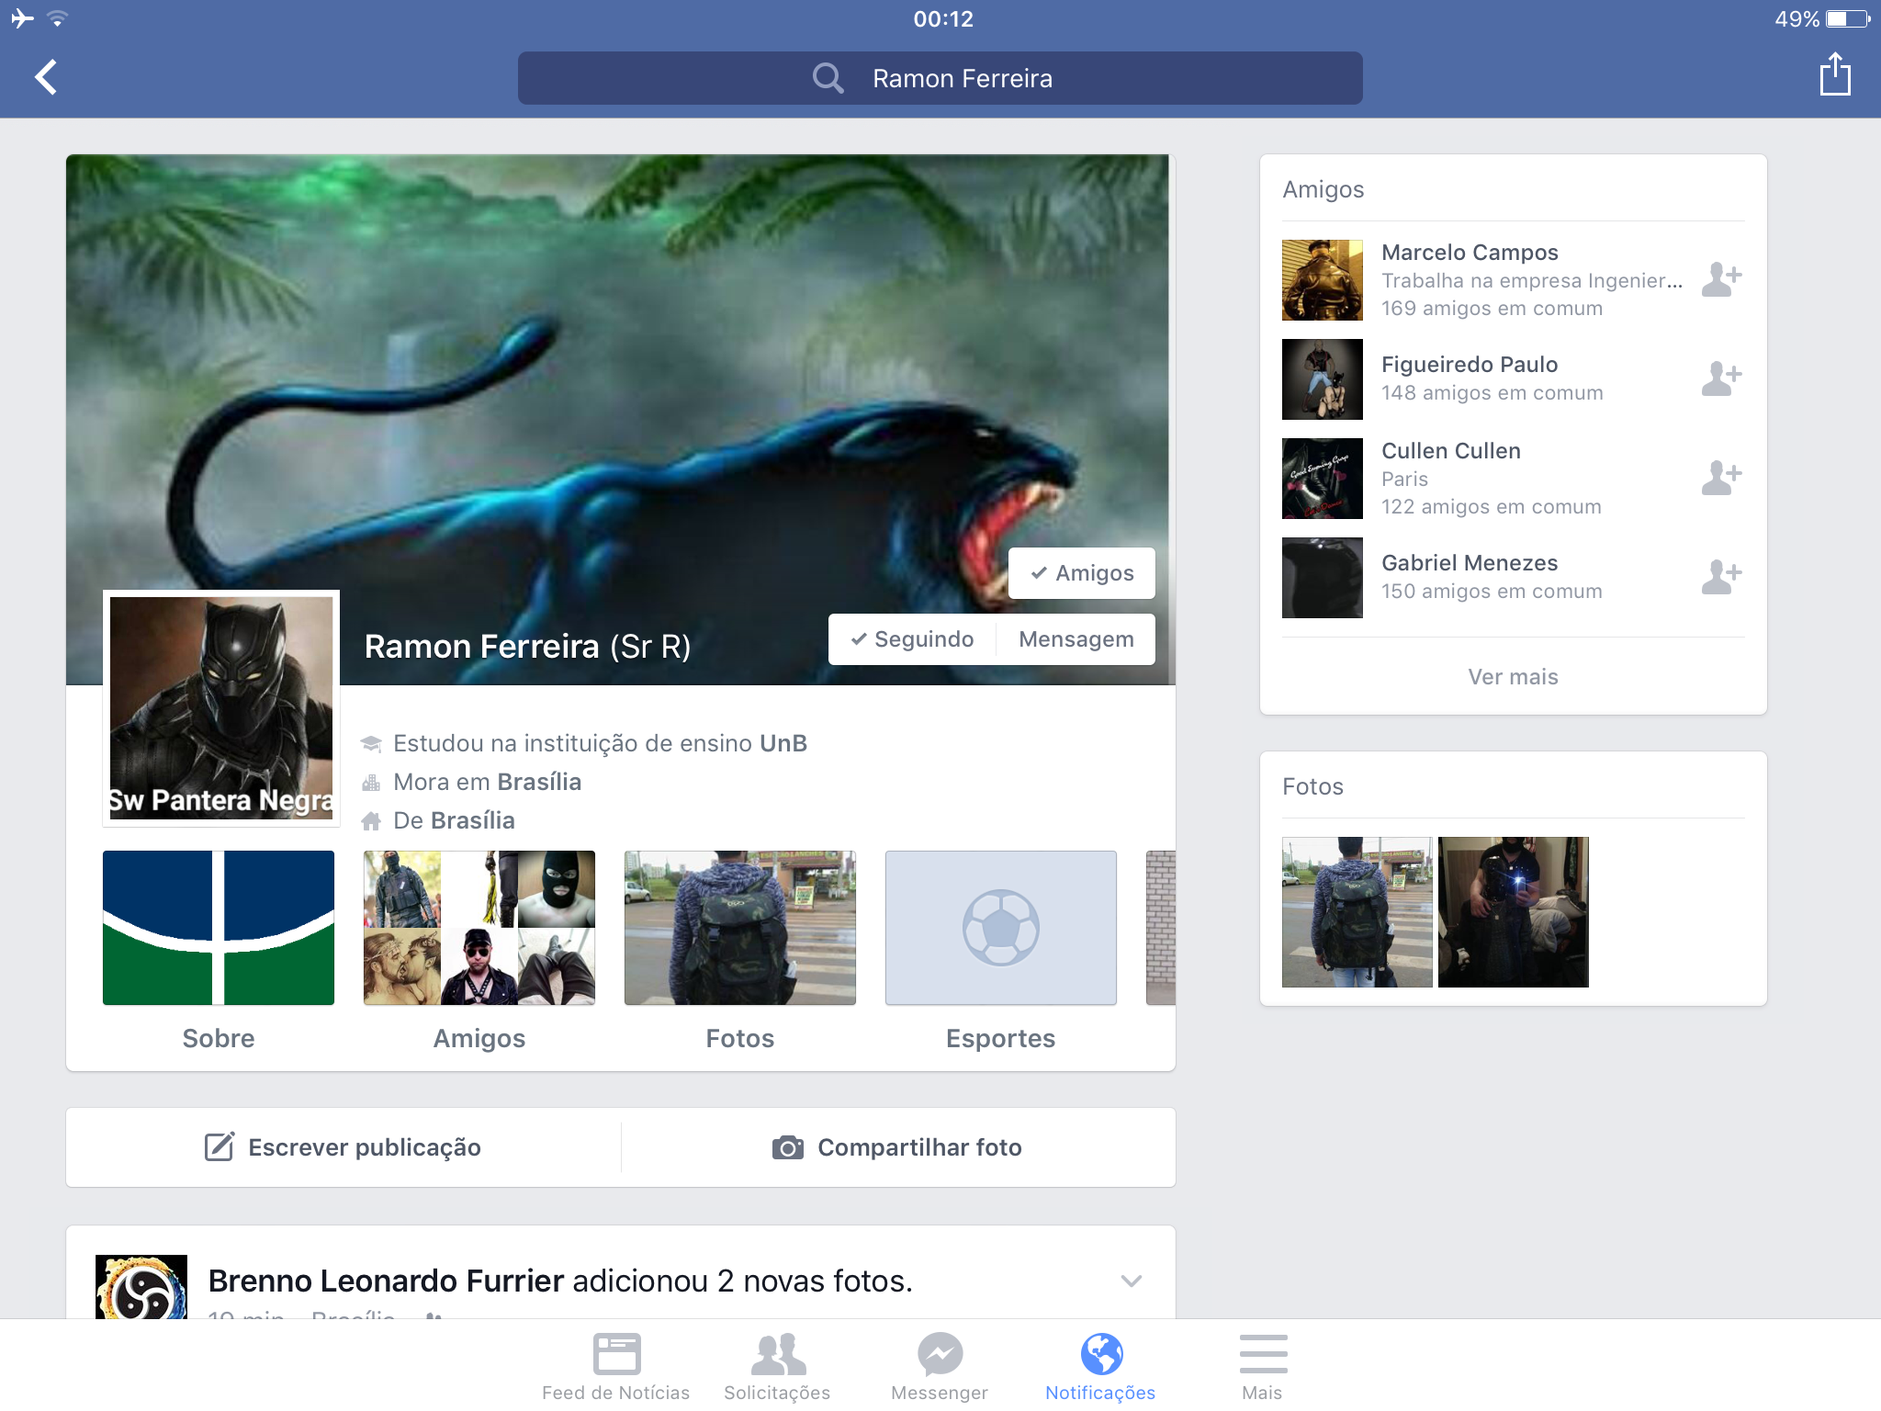Expand options chevron on Brenno's post
Viewport: 1881px width, 1411px height.
(1131, 1281)
